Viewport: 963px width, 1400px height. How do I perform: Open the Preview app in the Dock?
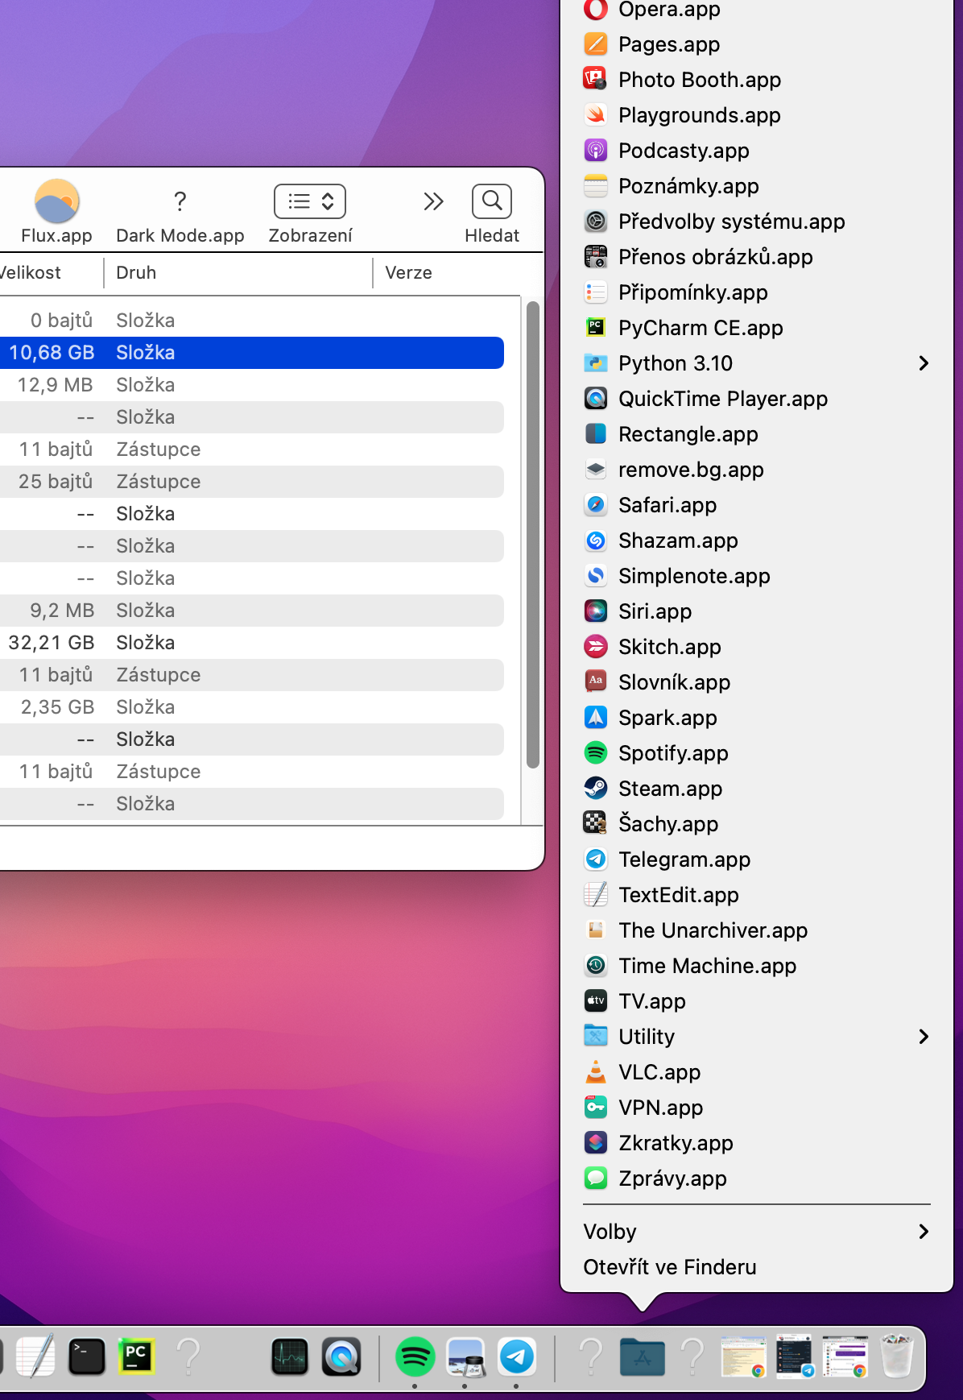point(465,1357)
